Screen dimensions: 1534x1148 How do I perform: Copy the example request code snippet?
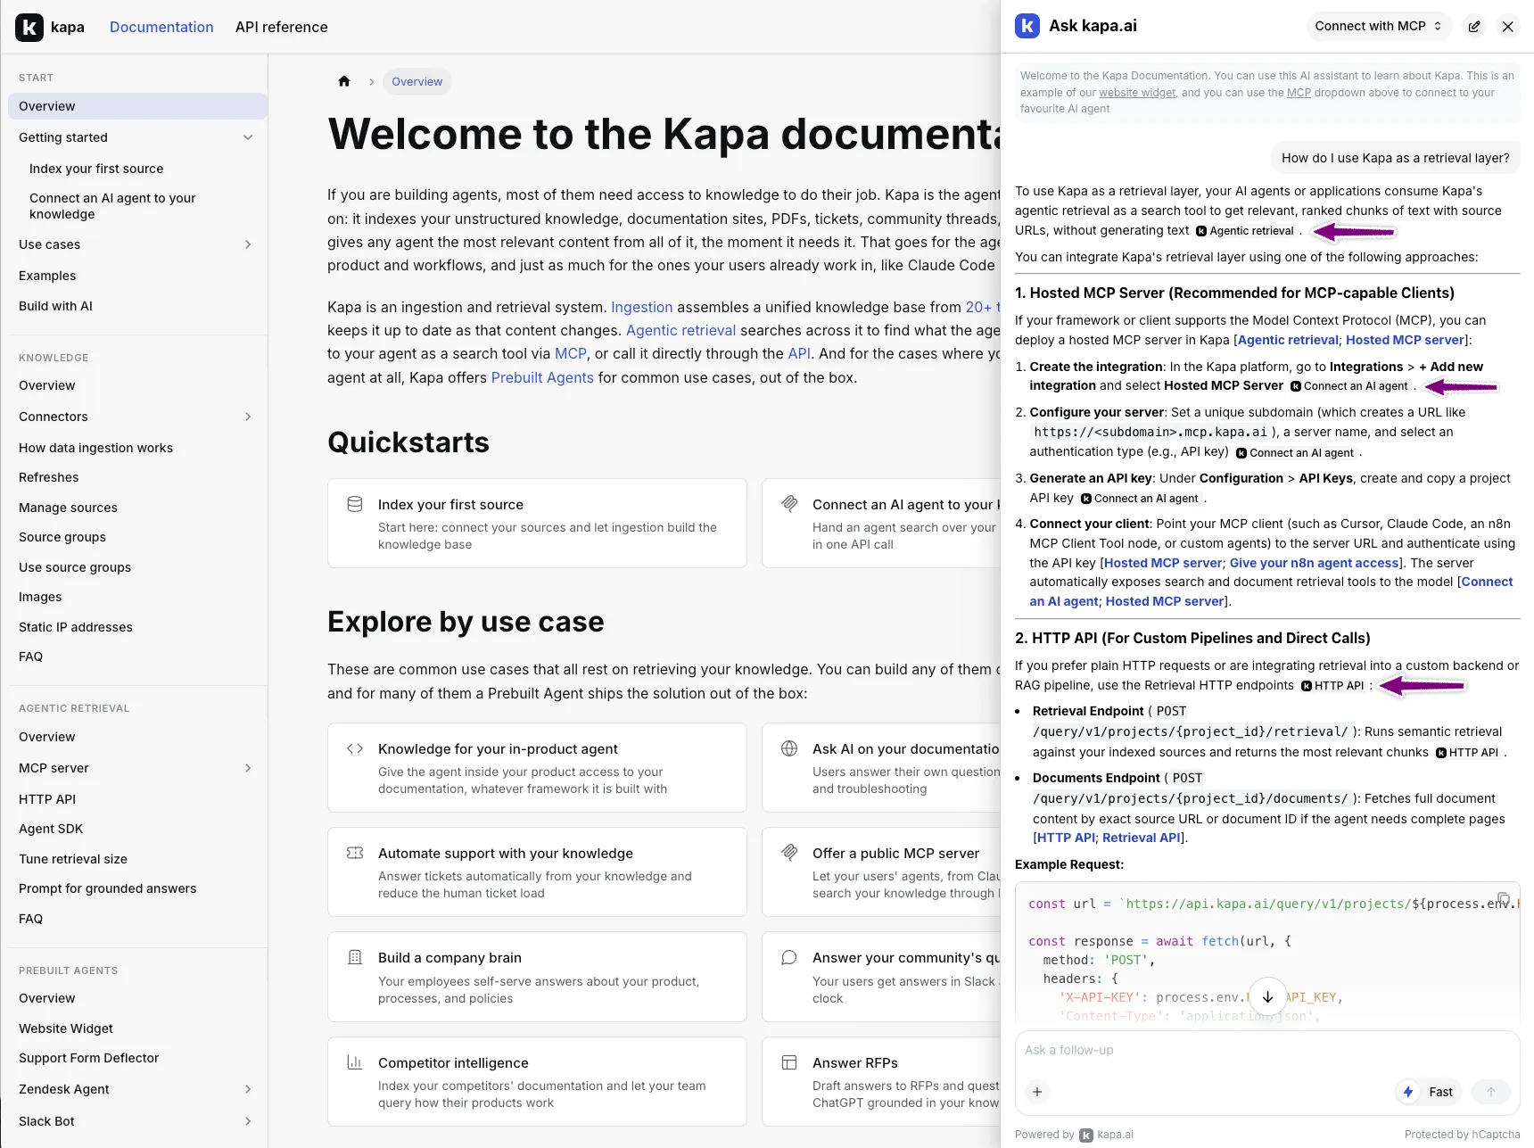(1504, 898)
